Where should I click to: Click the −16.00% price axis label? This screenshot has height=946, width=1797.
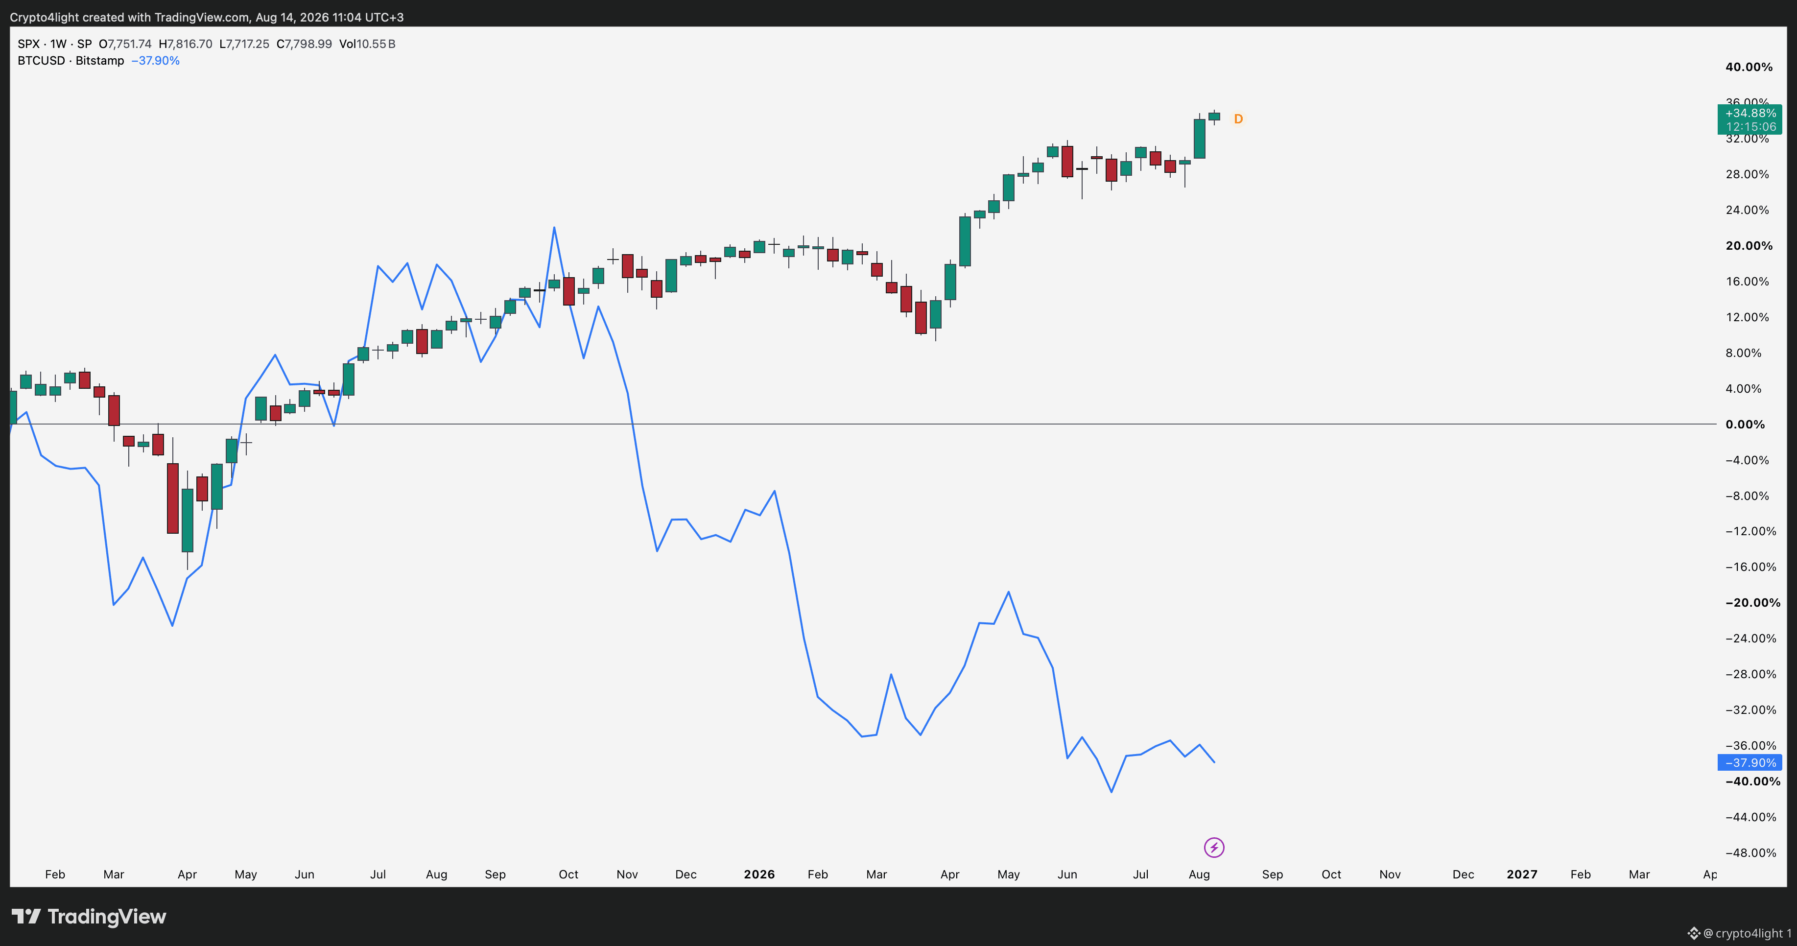tap(1750, 567)
